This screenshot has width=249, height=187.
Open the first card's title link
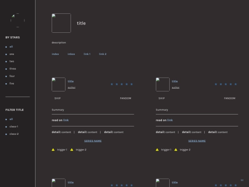tap(71, 81)
